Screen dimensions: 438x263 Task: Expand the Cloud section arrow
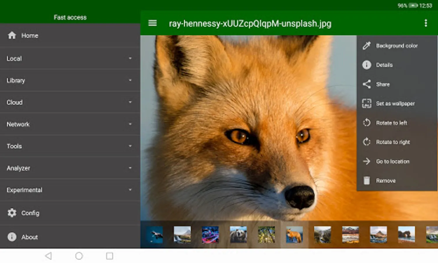point(130,102)
